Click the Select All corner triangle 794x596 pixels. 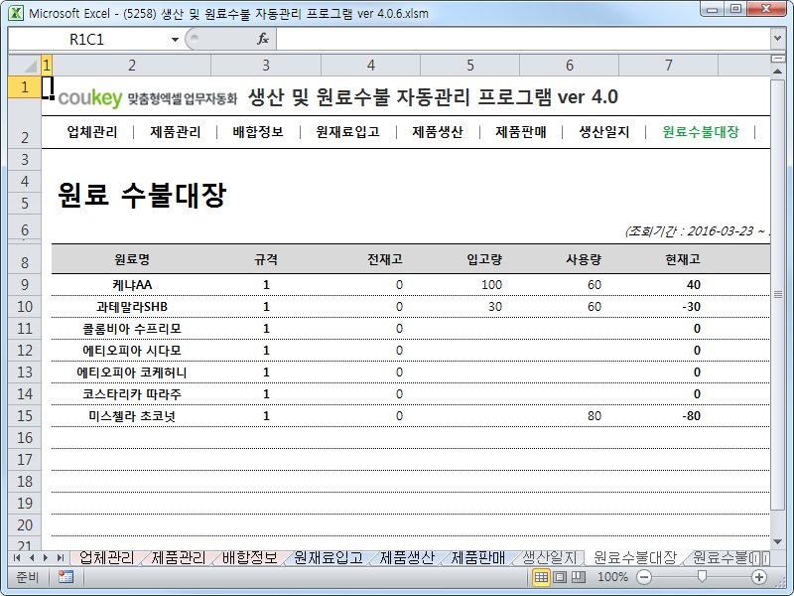tap(25, 66)
